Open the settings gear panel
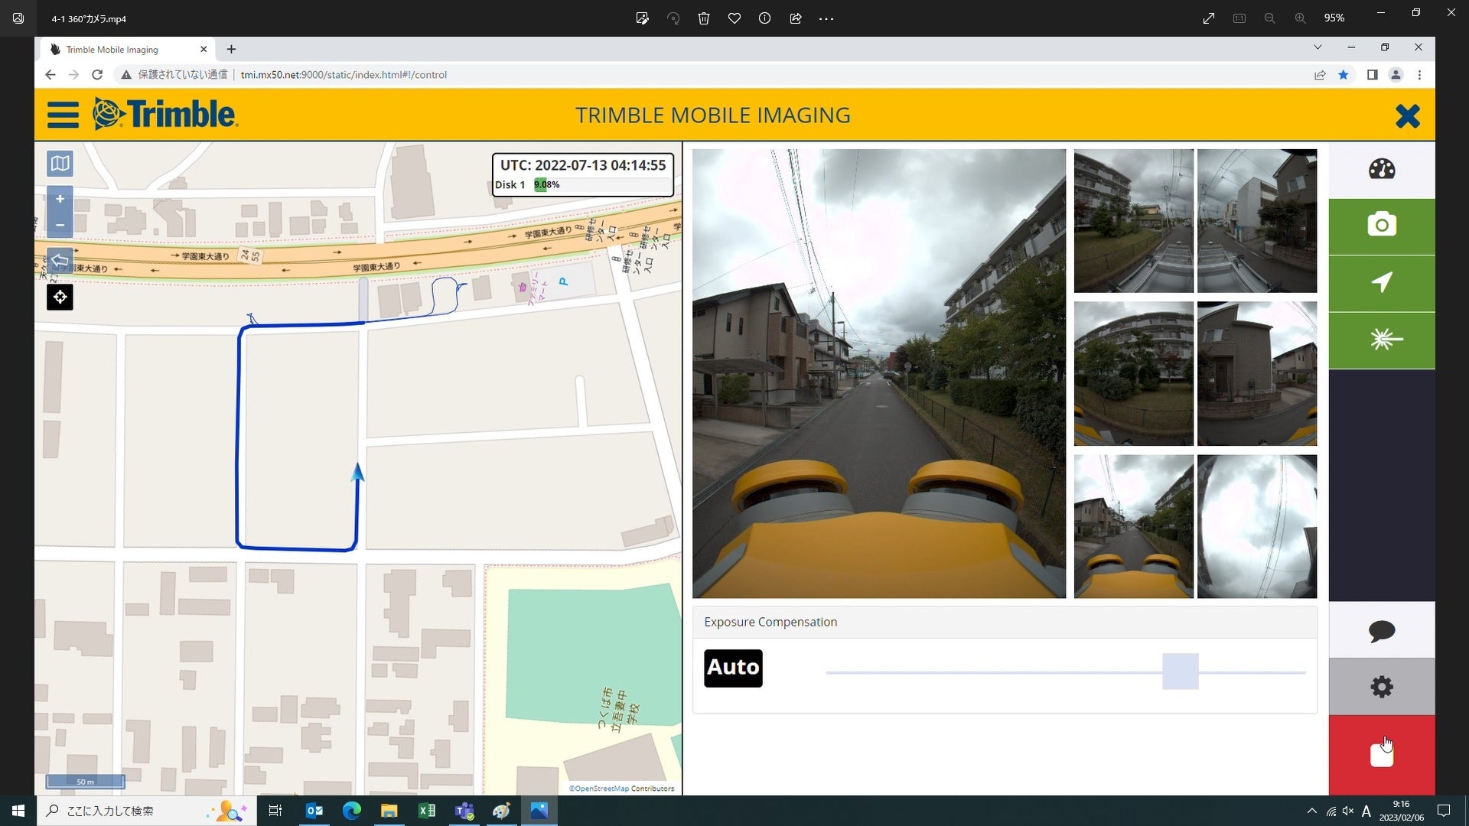Screen dimensions: 1469x826 click(1381, 687)
